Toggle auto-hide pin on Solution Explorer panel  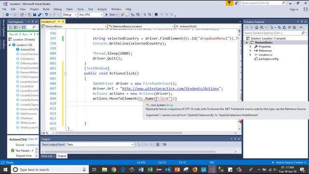pyautogui.click(x=301, y=22)
